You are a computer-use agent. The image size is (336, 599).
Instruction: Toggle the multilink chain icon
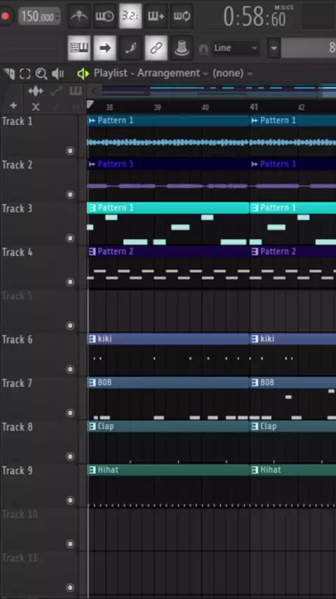tap(156, 48)
